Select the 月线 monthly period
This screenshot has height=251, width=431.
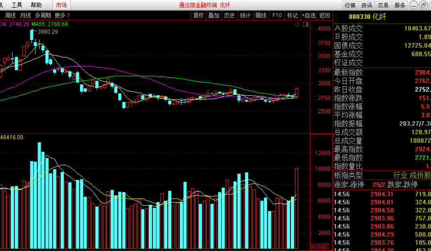tap(26, 15)
